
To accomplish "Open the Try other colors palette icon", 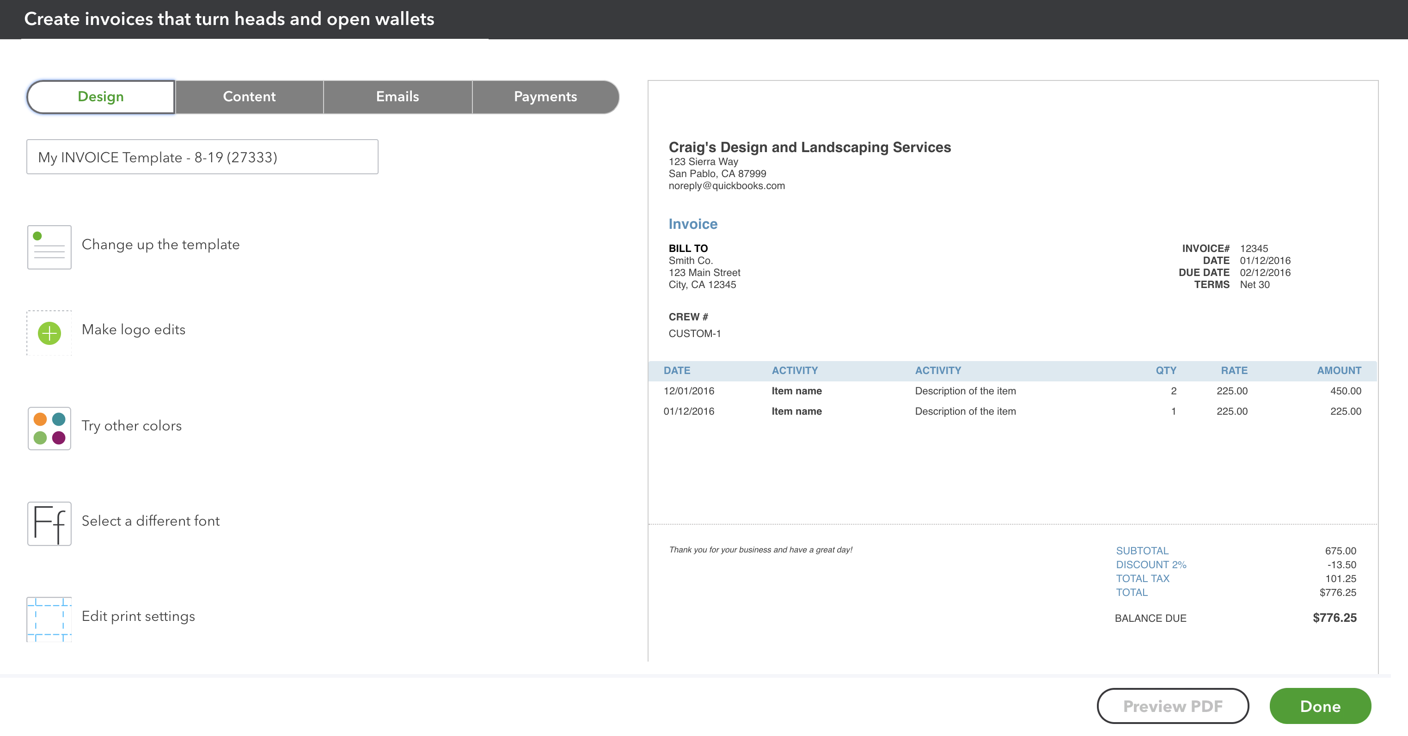I will [x=49, y=428].
